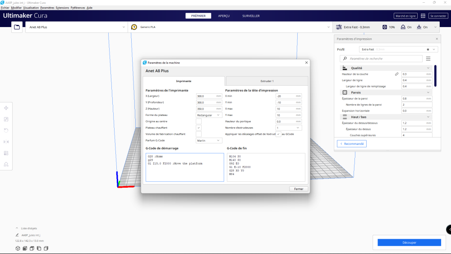451x254 pixels.
Task: Click the G-Code de démarrage text area
Action: [x=184, y=167]
